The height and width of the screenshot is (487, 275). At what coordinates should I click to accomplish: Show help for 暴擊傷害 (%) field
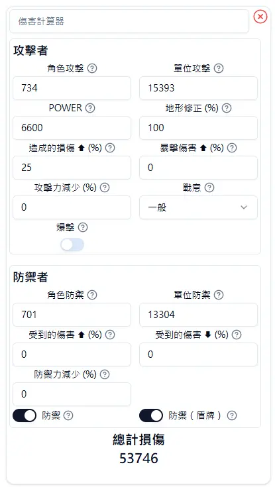click(232, 148)
